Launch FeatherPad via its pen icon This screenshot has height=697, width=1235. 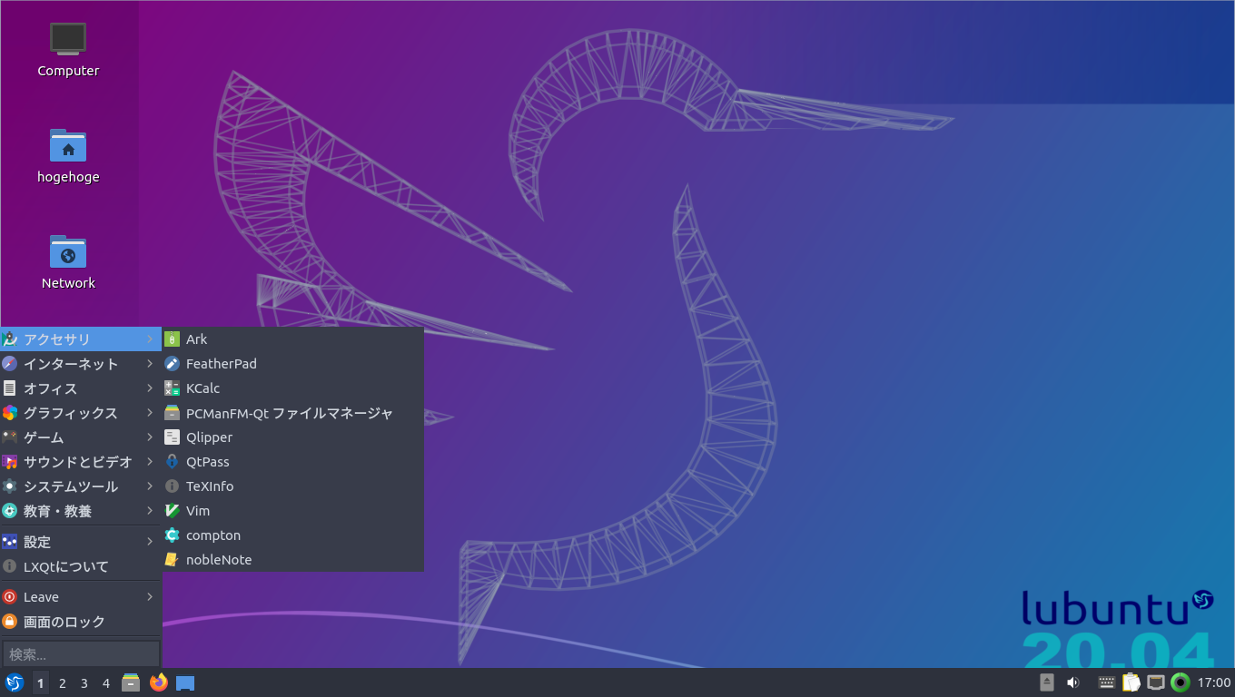172,364
